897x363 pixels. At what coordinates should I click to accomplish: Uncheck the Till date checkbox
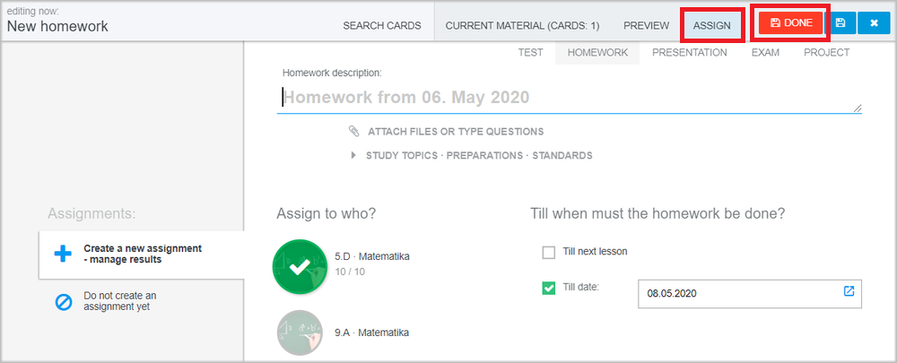coord(549,288)
